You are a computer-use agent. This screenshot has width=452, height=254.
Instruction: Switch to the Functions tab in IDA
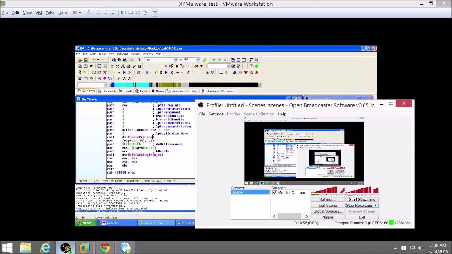[175, 91]
